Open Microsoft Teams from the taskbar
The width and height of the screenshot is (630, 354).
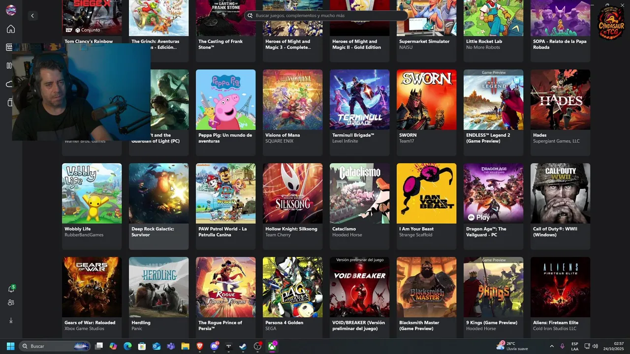171,346
